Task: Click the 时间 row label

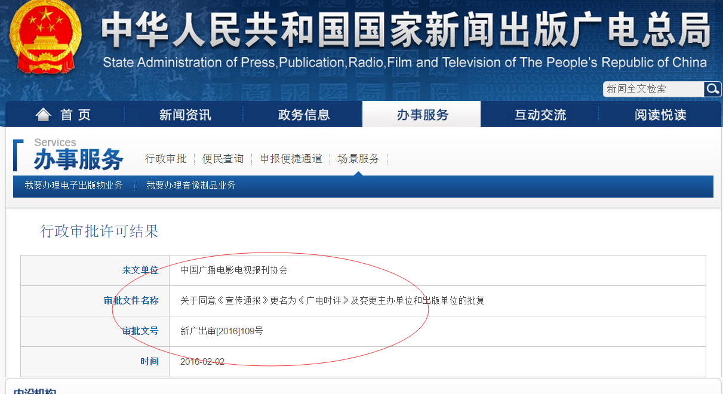Action: coord(150,362)
